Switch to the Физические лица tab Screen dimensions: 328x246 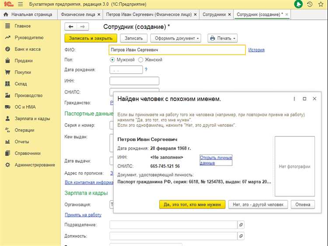(78, 14)
